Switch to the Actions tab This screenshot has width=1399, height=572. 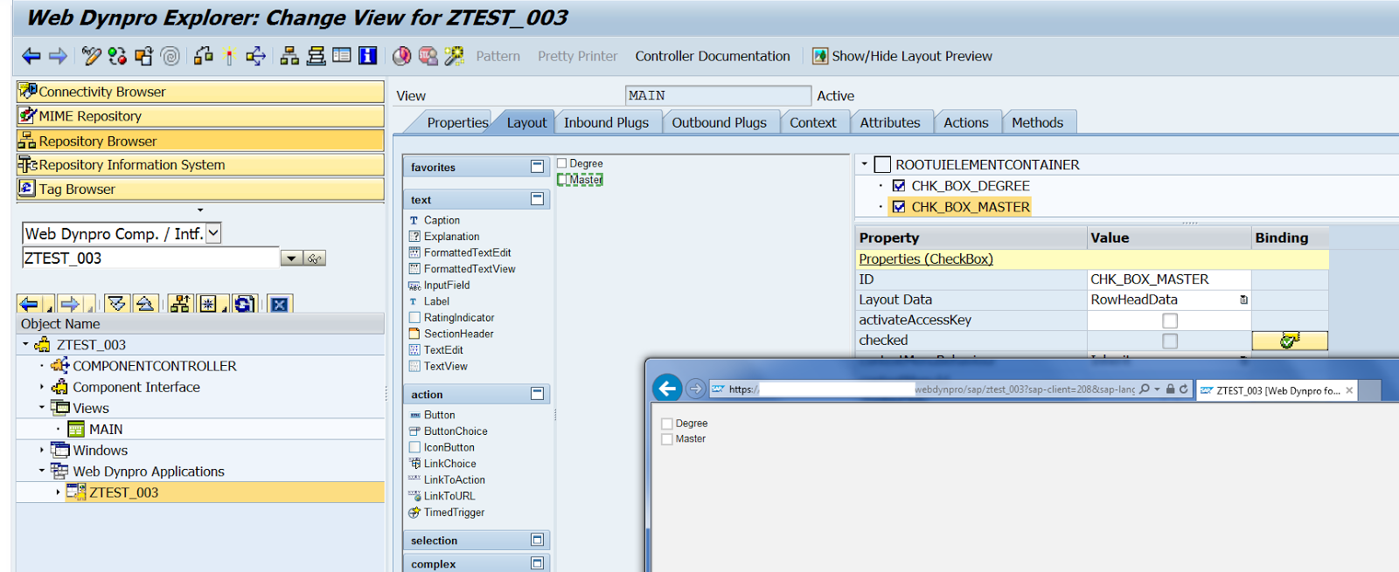(x=965, y=123)
